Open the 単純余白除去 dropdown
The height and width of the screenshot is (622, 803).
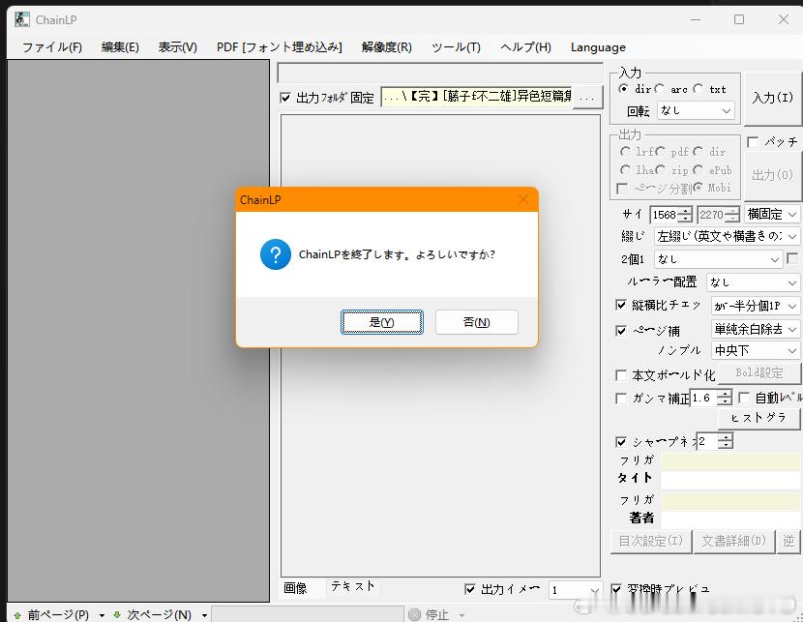756,329
